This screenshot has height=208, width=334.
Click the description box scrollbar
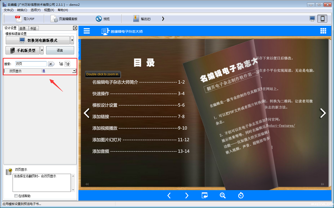tap(73, 183)
